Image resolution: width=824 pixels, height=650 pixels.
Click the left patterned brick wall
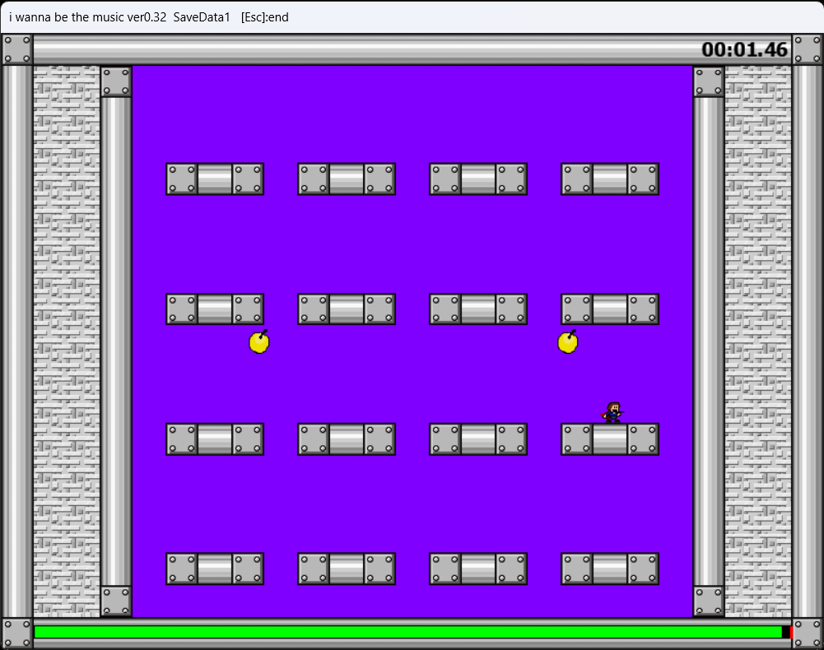[x=67, y=341]
